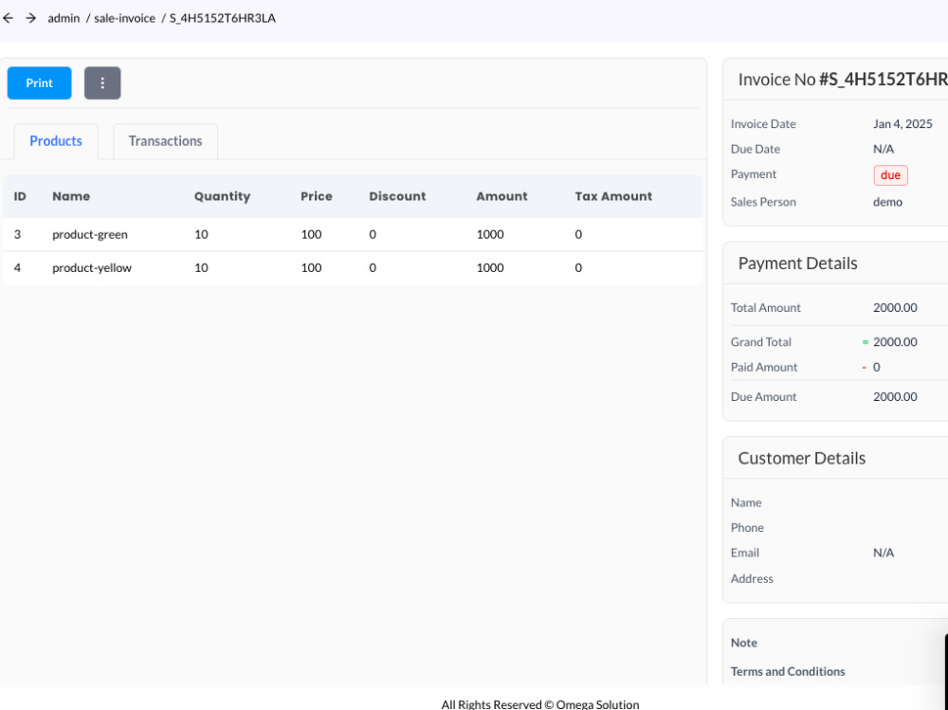The height and width of the screenshot is (710, 948).
Task: Click the Omega Solution footer text
Action: (597, 704)
